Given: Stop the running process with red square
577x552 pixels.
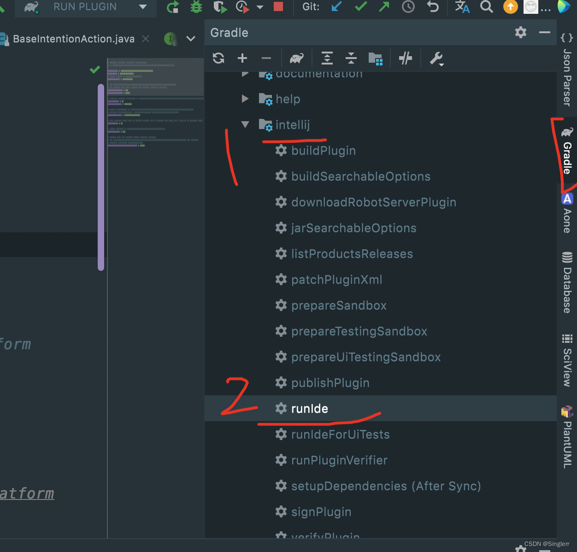Looking at the screenshot, I should click(x=278, y=6).
